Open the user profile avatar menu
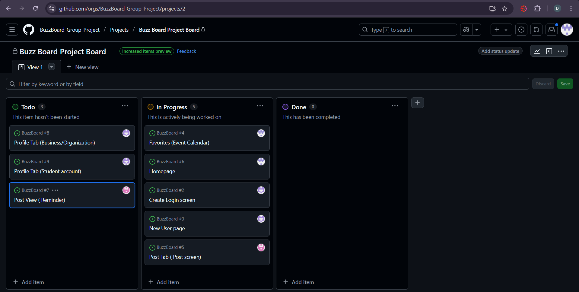 (567, 30)
